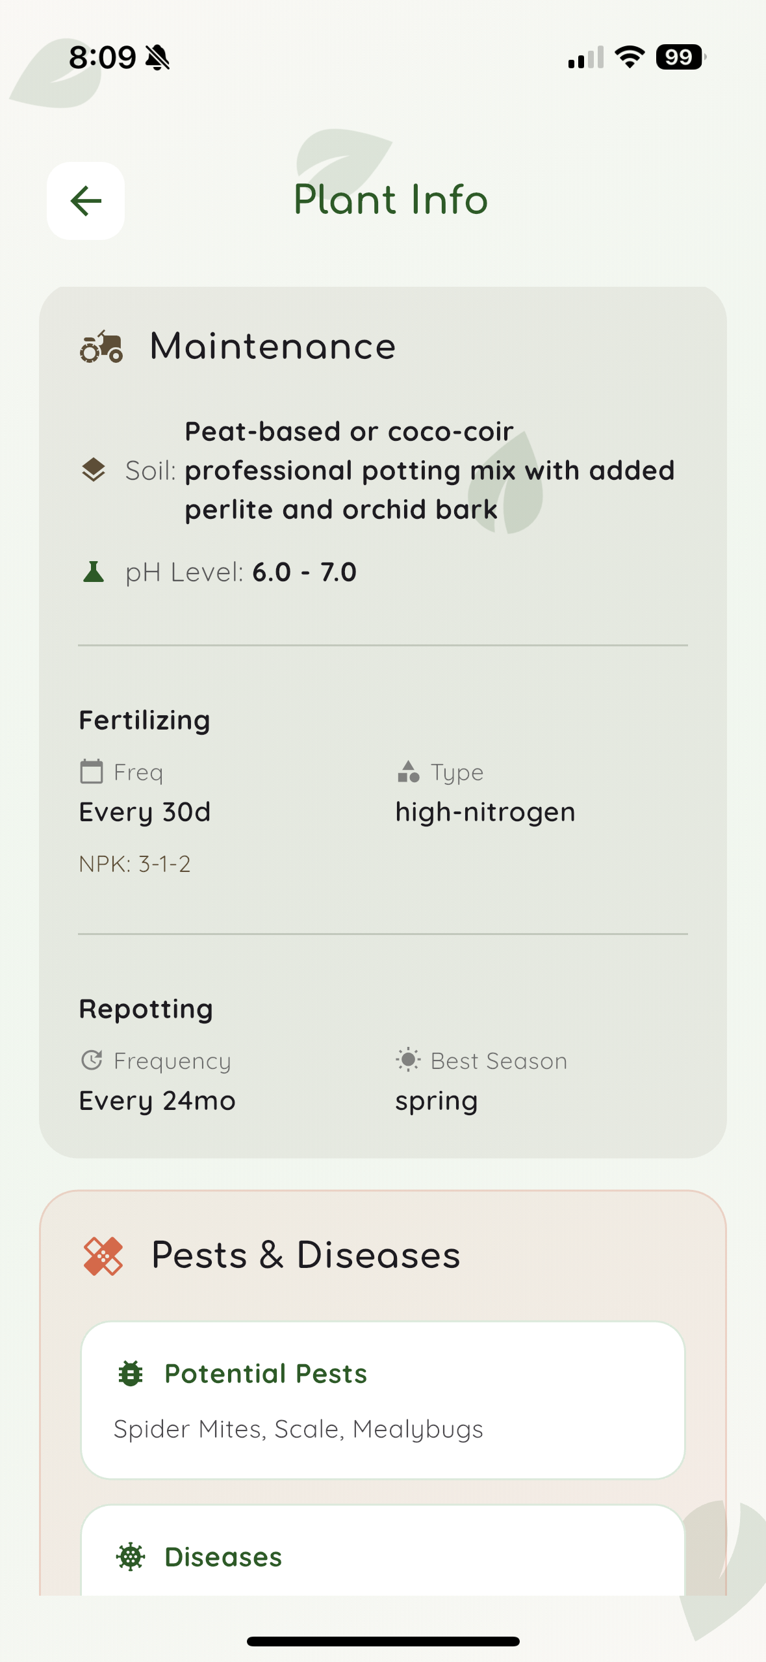Tap the Diseases virus icon
The height and width of the screenshot is (1662, 766).
pos(131,1557)
